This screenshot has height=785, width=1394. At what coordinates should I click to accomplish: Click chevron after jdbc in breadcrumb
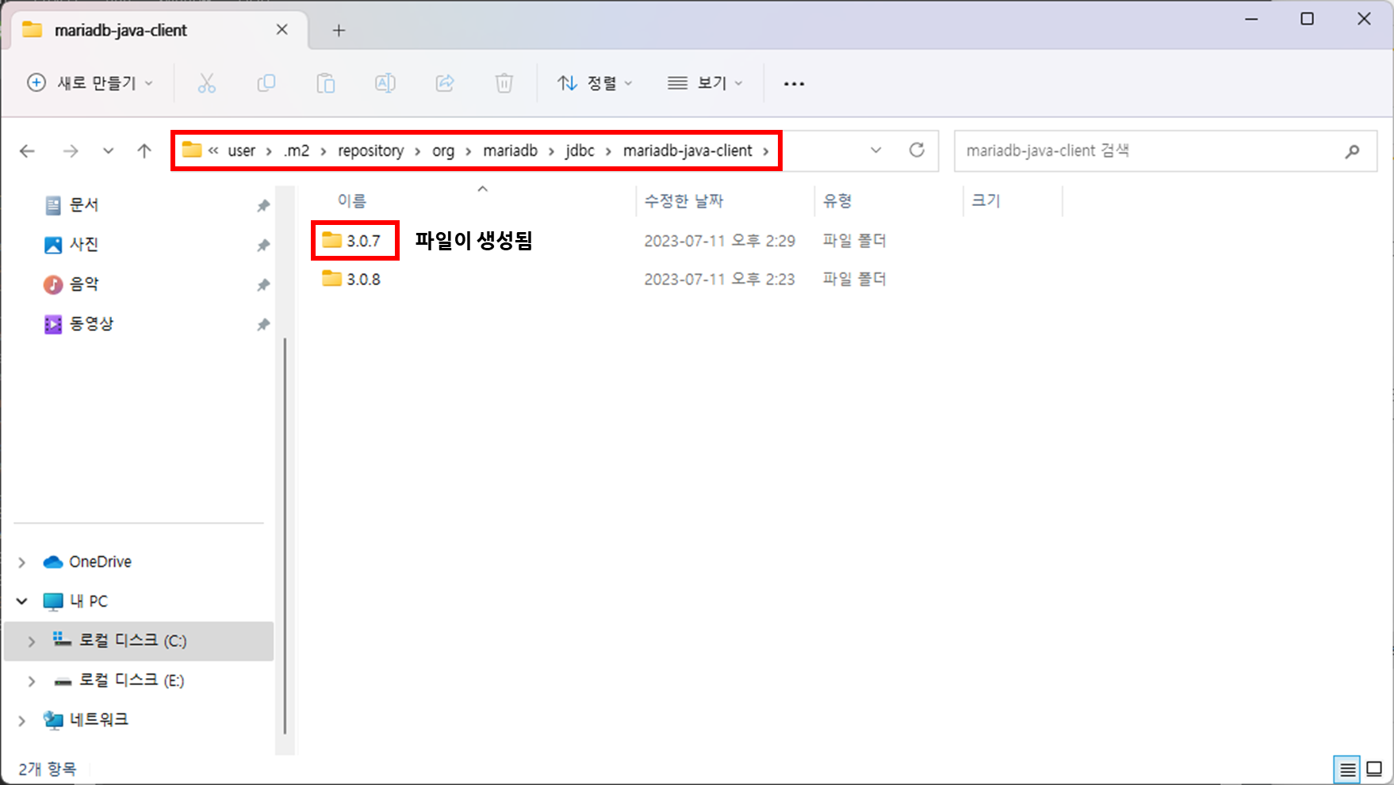coord(608,151)
